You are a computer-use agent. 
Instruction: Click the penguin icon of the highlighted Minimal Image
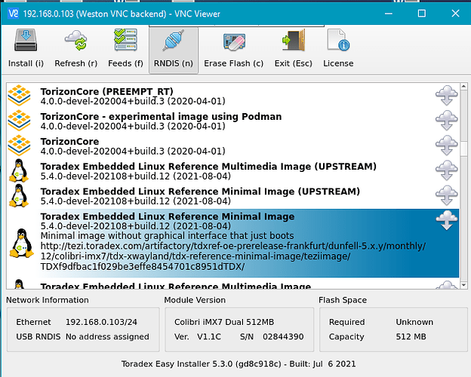tap(22, 243)
